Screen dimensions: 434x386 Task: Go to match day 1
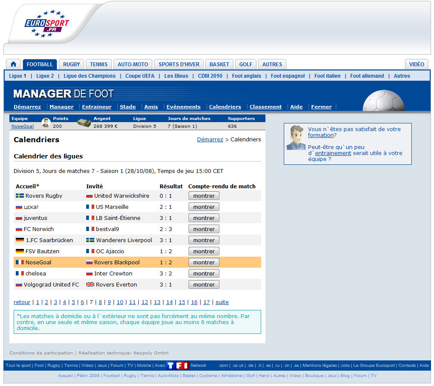tap(38, 302)
